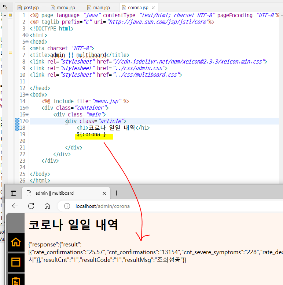Click the include file menu.jsp directive line
Screen dimensions: 283x285
pos(85,101)
